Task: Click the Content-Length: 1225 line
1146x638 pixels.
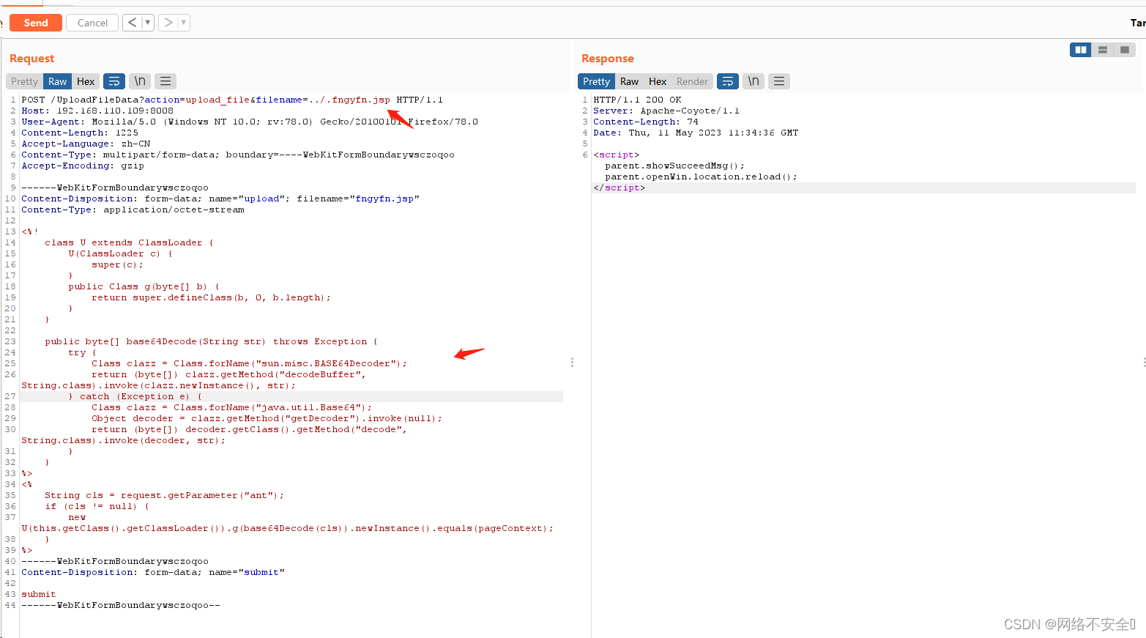Action: click(x=80, y=133)
